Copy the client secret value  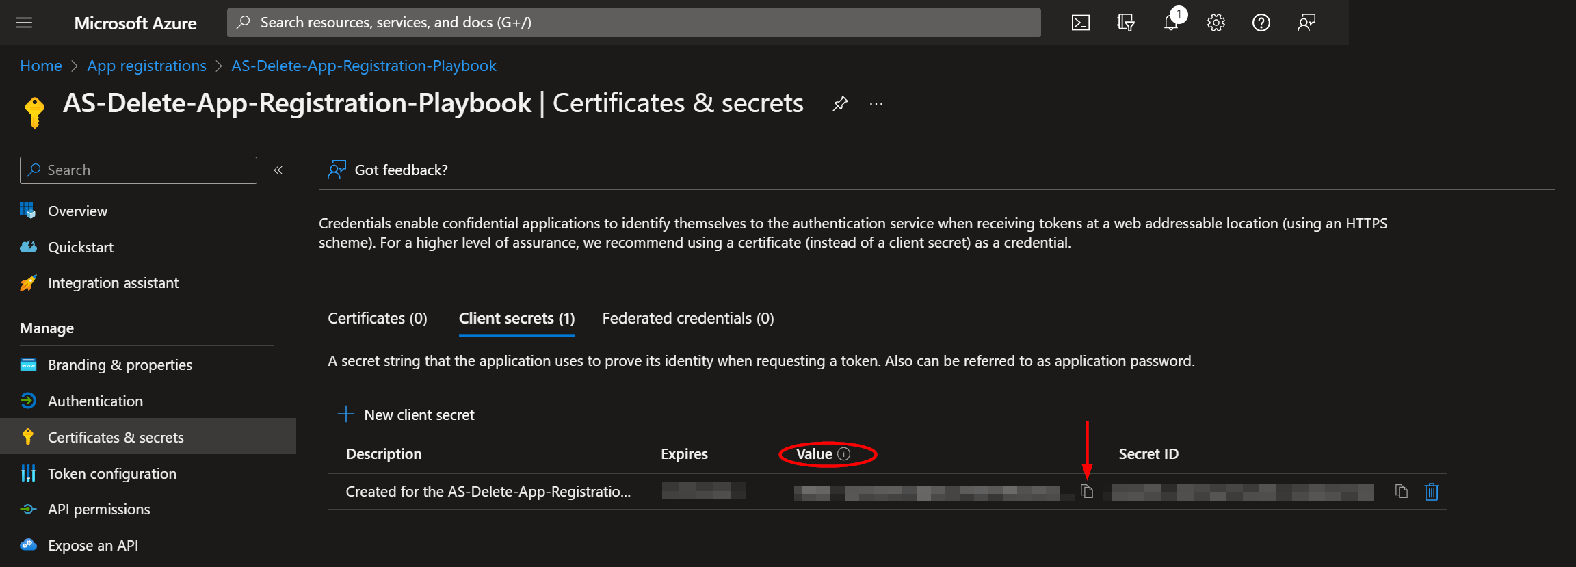tap(1087, 491)
